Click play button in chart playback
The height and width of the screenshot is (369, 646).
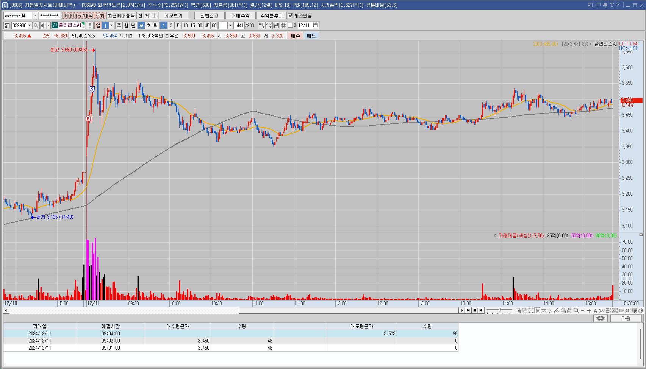462,310
